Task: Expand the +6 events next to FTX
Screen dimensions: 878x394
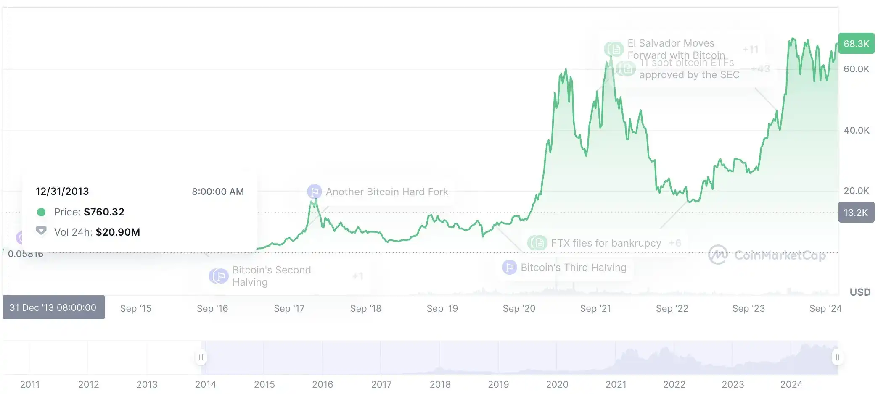Action: (x=675, y=243)
